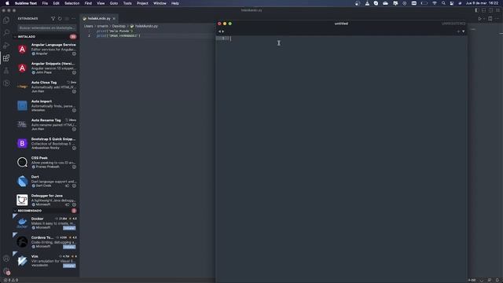Open gear settings for Angular Snippets extension

point(74,73)
